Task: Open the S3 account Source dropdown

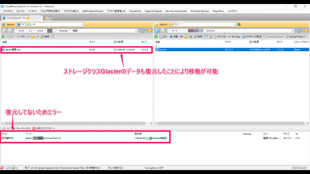Action: [x=203, y=24]
